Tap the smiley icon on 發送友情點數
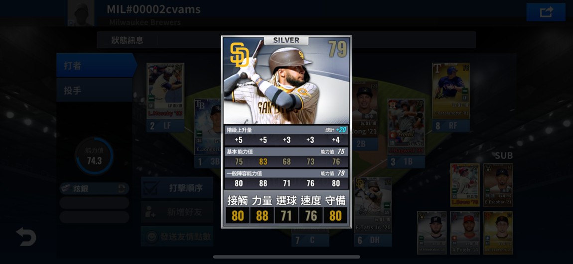The width and height of the screenshot is (573, 264). tap(151, 236)
